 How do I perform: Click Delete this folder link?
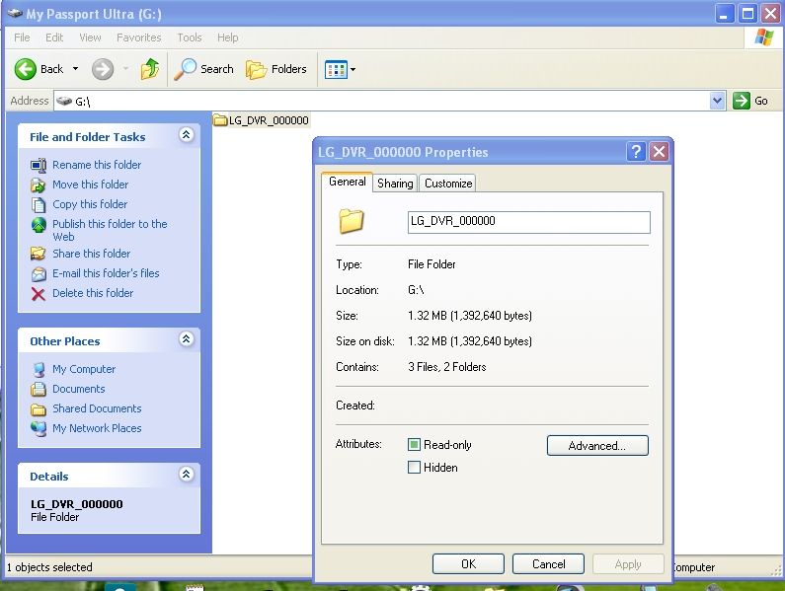93,293
